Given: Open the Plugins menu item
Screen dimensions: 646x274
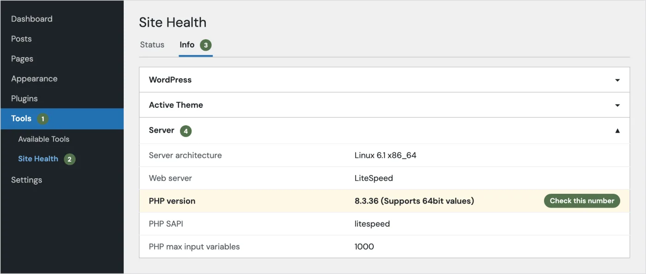Looking at the screenshot, I should 24,99.
